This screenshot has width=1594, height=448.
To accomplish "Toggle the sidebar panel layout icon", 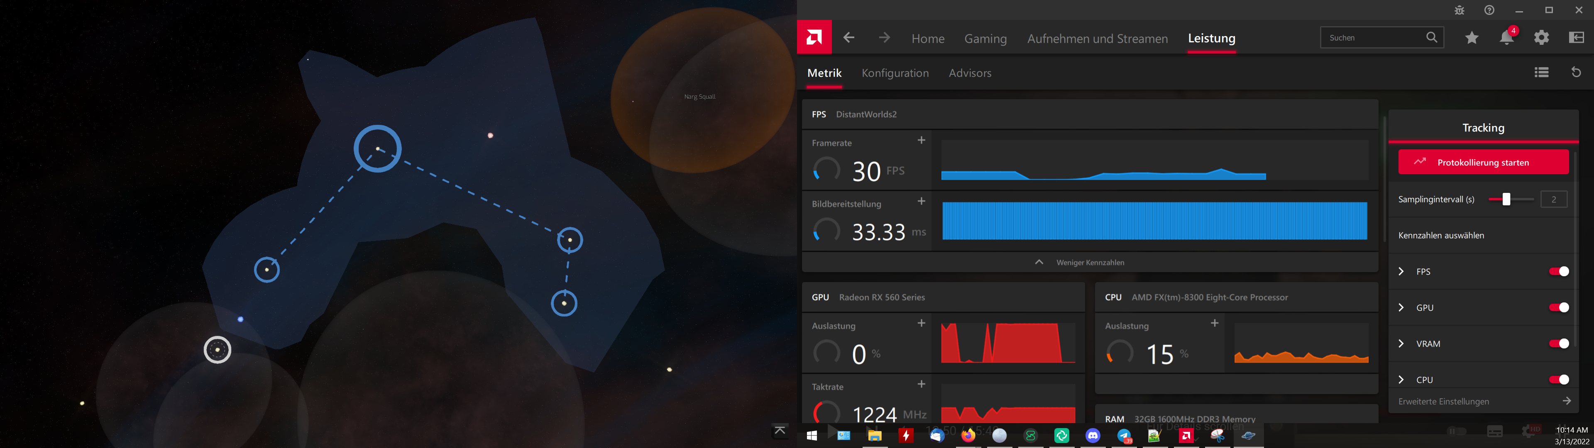I will (1576, 37).
